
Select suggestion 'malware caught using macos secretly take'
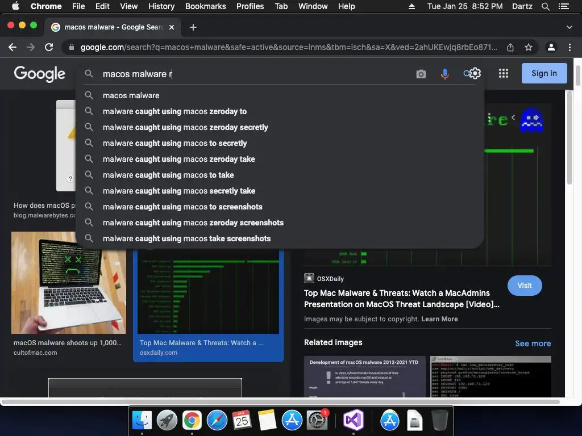pos(280,191)
